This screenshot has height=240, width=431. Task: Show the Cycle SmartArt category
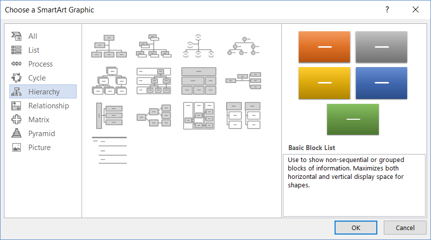tap(37, 78)
